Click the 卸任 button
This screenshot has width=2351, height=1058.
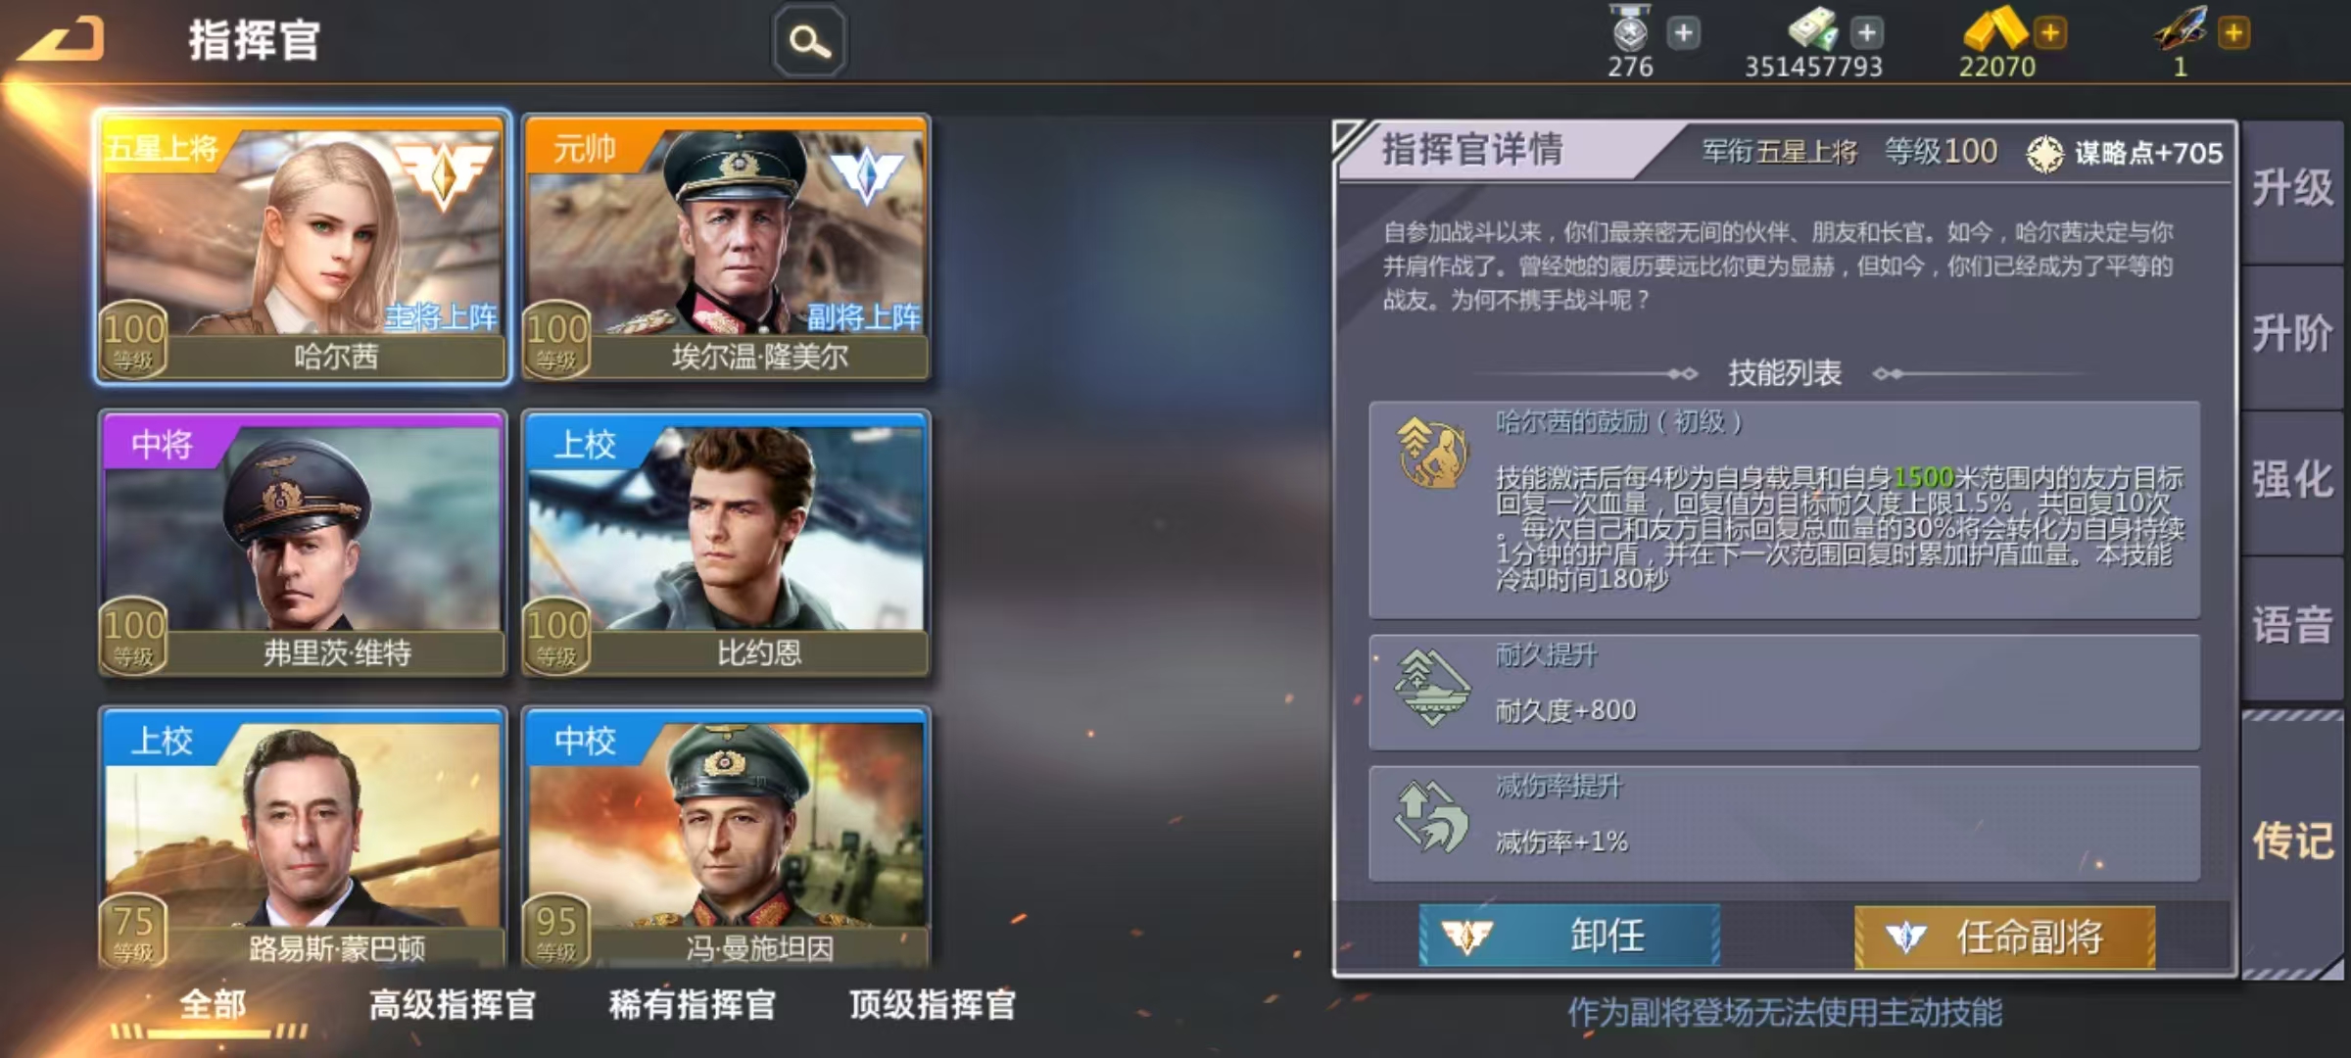(x=1569, y=937)
